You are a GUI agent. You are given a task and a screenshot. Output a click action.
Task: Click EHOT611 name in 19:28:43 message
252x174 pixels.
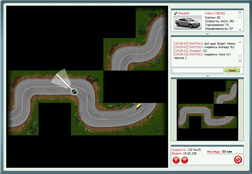pyautogui.click(x=196, y=43)
